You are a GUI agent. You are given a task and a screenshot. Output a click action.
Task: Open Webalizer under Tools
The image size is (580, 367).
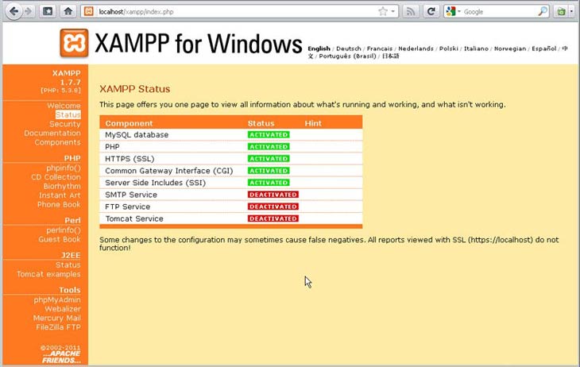(63, 309)
